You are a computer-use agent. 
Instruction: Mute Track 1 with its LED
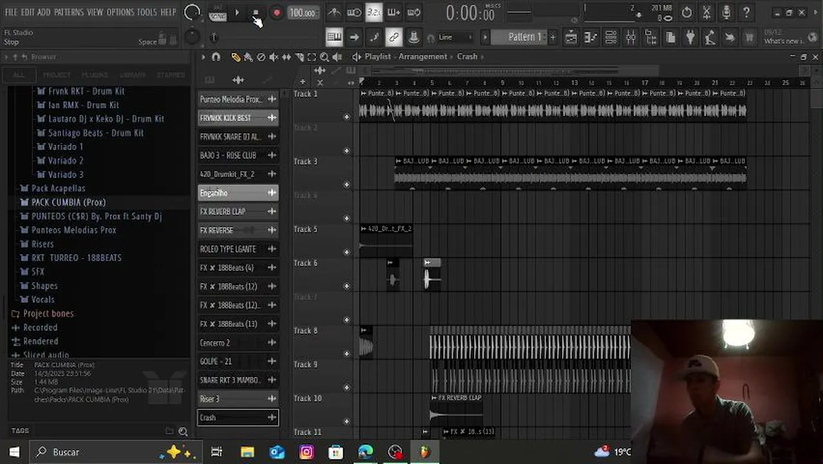coord(346,117)
